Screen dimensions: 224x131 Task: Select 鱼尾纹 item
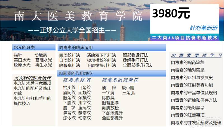[85, 108]
